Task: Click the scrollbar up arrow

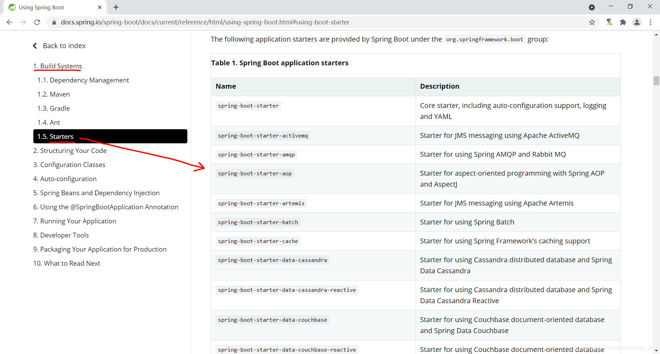Action: click(x=656, y=34)
